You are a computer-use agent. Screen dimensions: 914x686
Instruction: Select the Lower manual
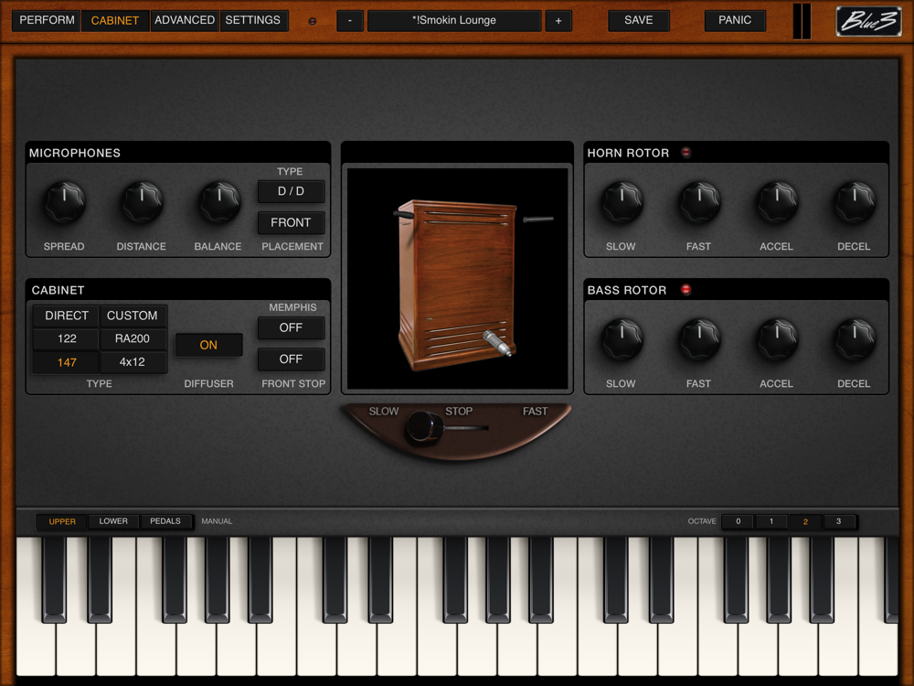[x=113, y=521]
